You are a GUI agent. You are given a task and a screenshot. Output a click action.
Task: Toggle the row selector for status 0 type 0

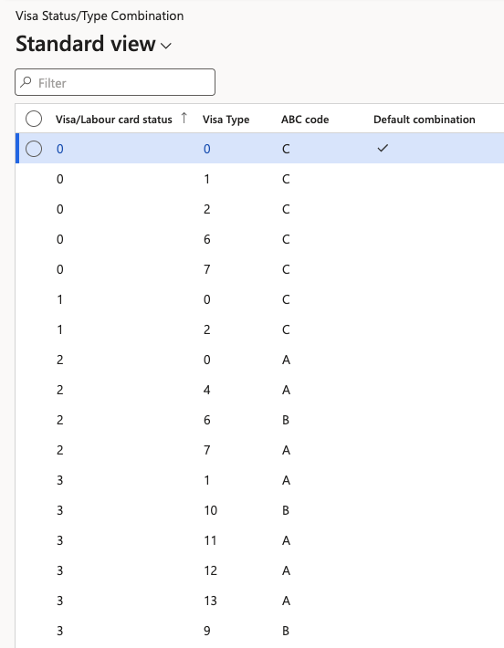34,149
